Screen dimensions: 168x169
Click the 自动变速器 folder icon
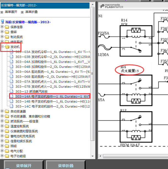pyautogui.click(x=7, y=111)
